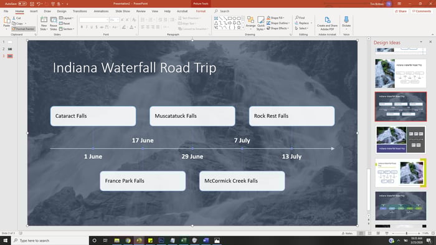This screenshot has height=245, width=436.
Task: Open Chrome from taskbar
Action: (128, 240)
